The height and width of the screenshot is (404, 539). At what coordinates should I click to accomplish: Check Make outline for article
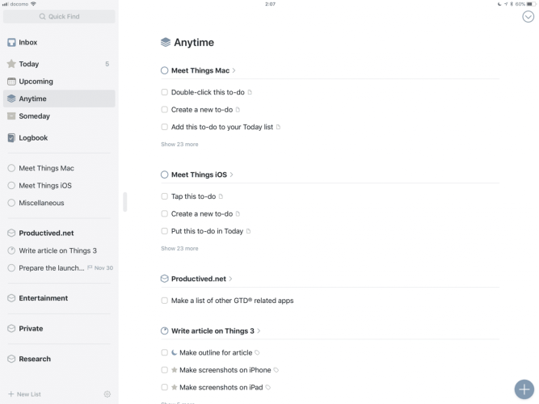(164, 352)
